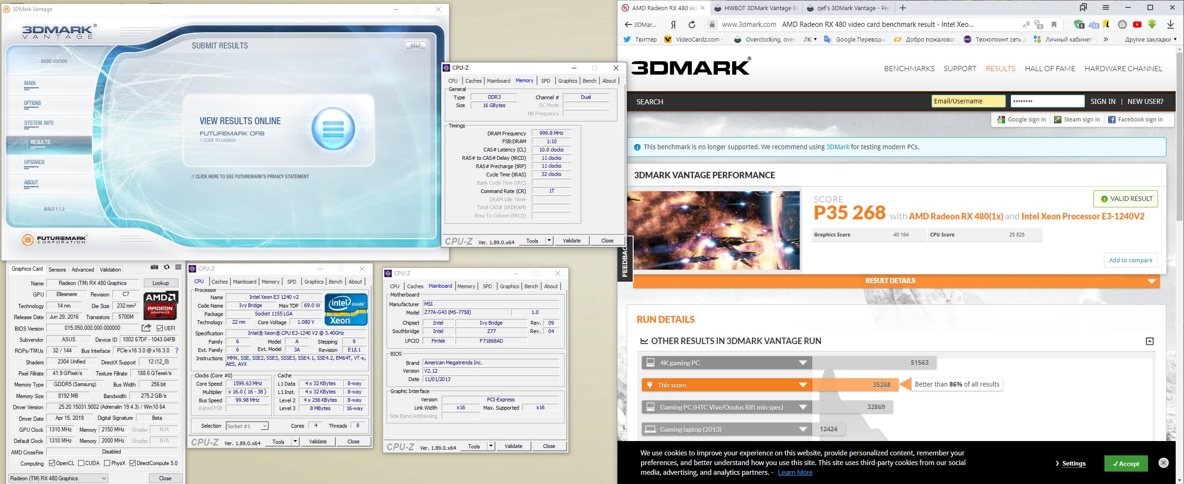1184x484 pixels.
Task: Bookmark this page with the flag icon
Action: pyautogui.click(x=1054, y=24)
